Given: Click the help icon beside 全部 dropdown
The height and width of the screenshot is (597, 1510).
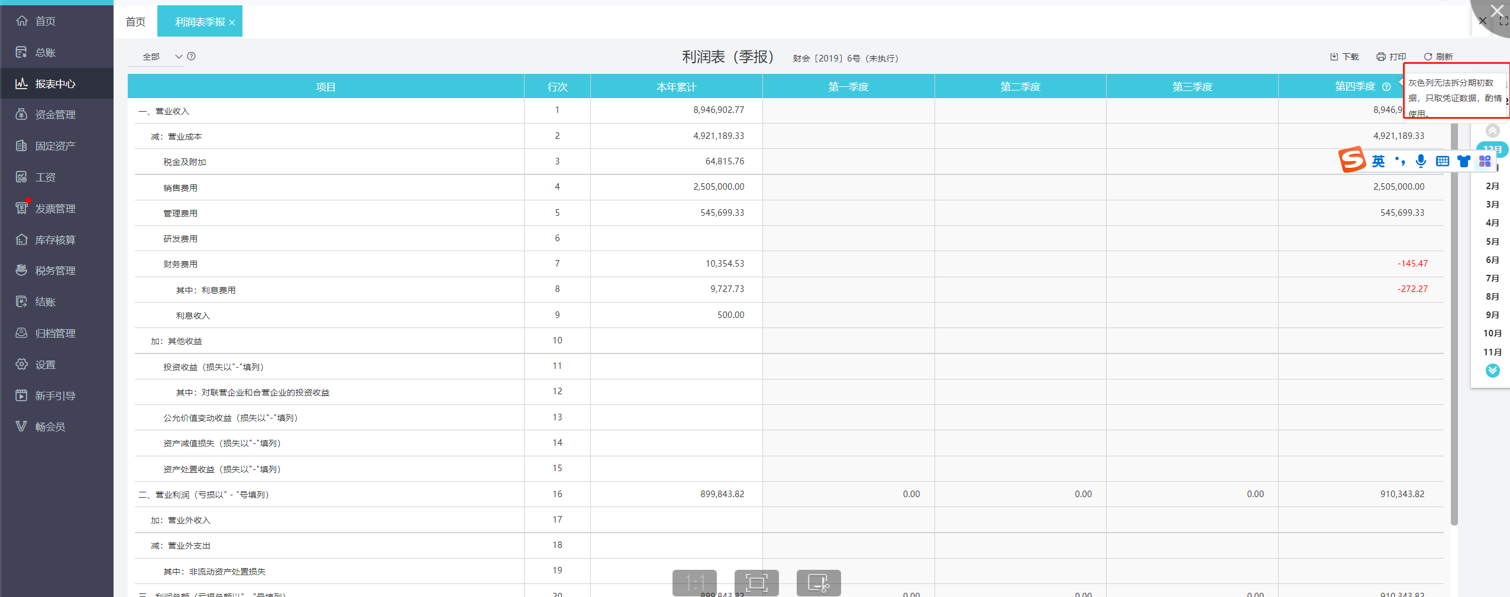Looking at the screenshot, I should [191, 56].
